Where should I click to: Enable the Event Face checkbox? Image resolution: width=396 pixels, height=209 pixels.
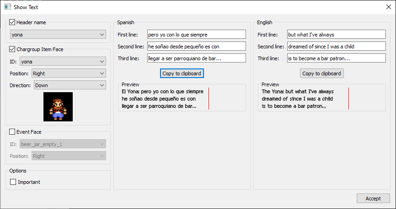coord(12,132)
